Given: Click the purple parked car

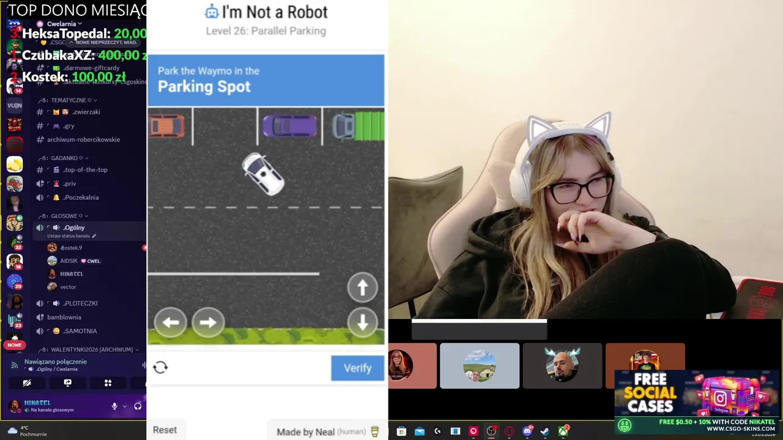Looking at the screenshot, I should pos(289,126).
